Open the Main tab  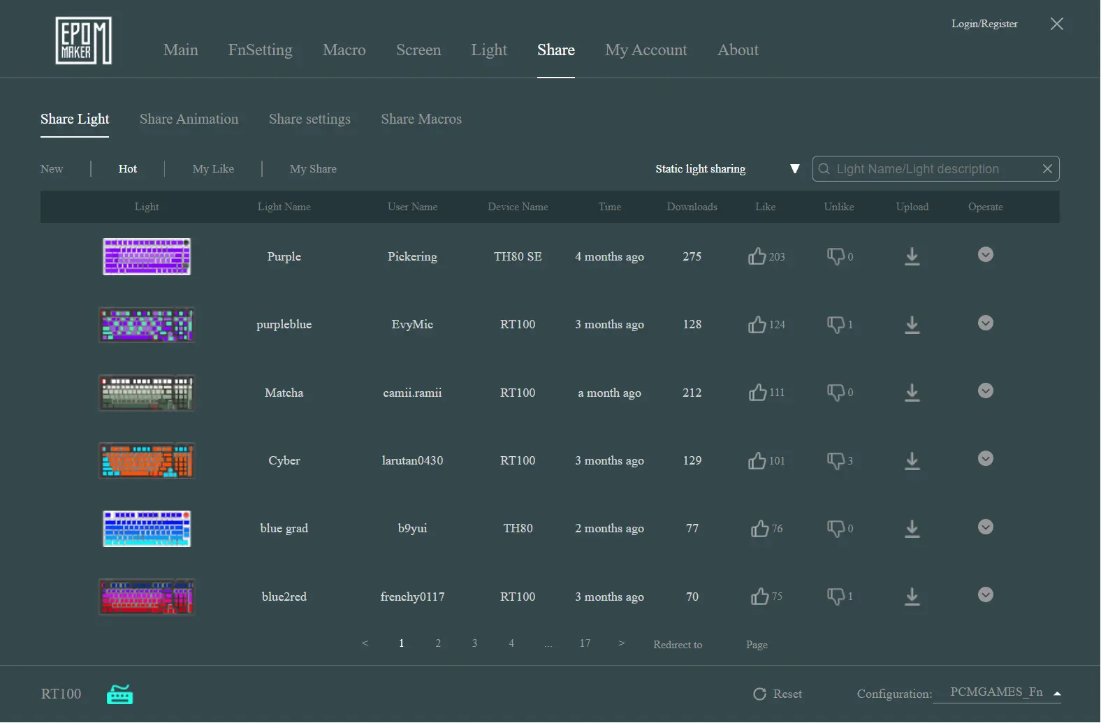tap(181, 50)
